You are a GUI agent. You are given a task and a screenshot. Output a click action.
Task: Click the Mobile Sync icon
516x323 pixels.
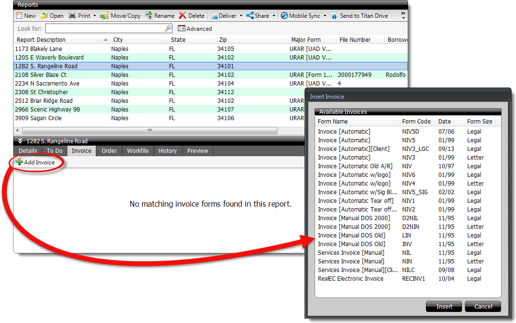pos(284,16)
